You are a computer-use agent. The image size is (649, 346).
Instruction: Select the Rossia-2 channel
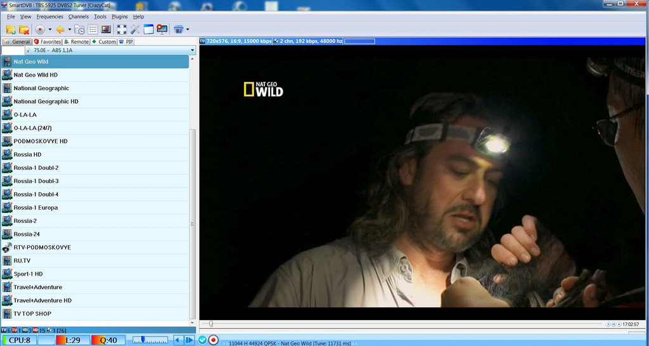coord(95,221)
